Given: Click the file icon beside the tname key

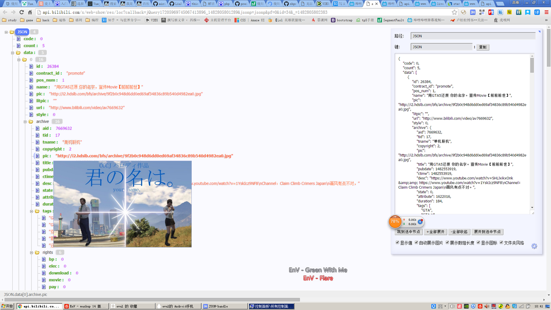Looking at the screenshot, I should (x=37, y=142).
